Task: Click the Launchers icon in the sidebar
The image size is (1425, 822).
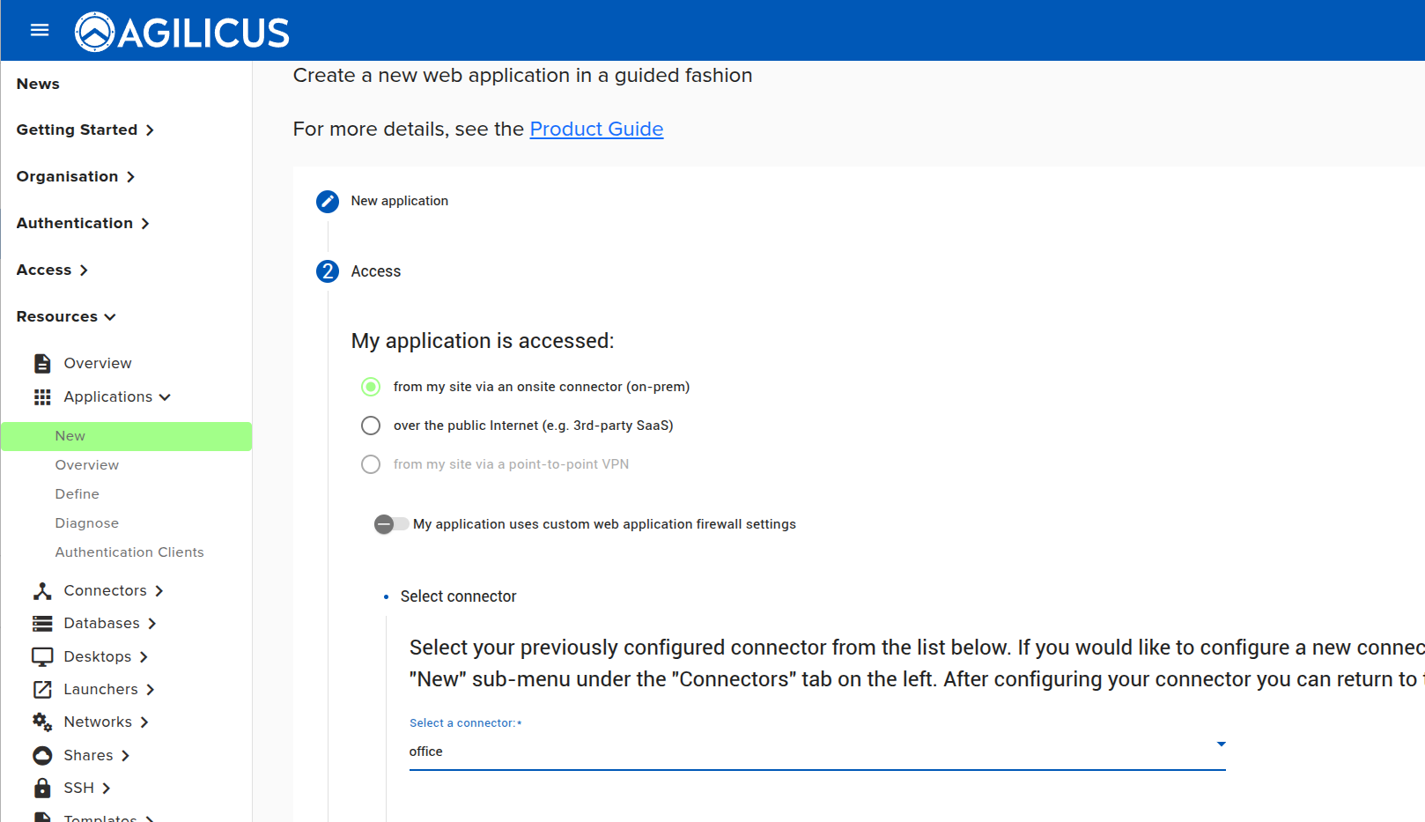Action: pos(42,690)
